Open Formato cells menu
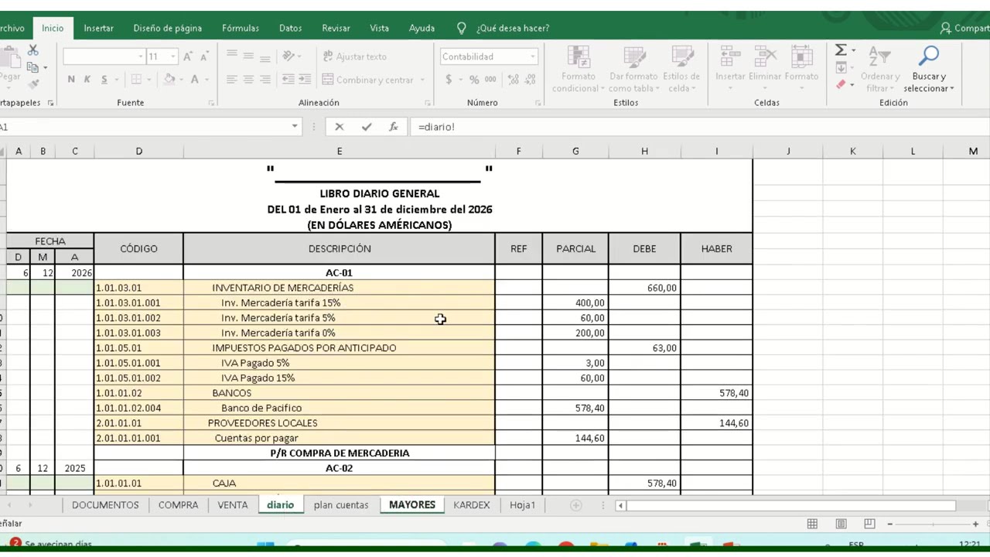This screenshot has width=990, height=557. click(x=801, y=68)
